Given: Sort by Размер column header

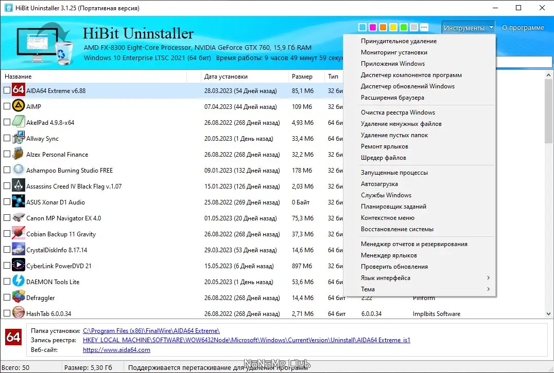Looking at the screenshot, I should coord(306,77).
